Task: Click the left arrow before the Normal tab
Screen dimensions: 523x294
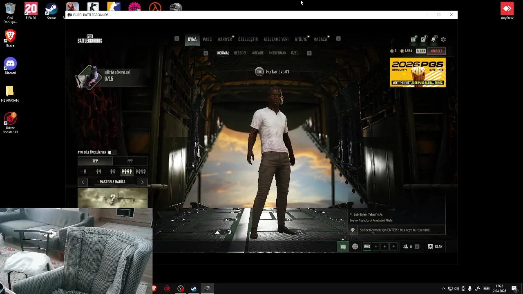Action: coord(206,53)
